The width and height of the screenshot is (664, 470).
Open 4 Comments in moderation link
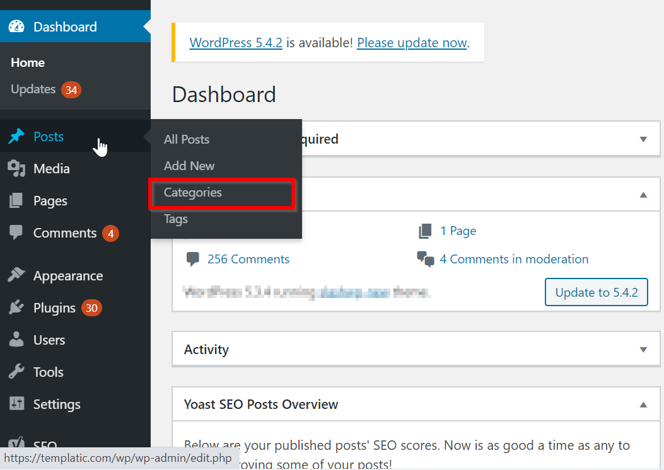click(x=514, y=259)
